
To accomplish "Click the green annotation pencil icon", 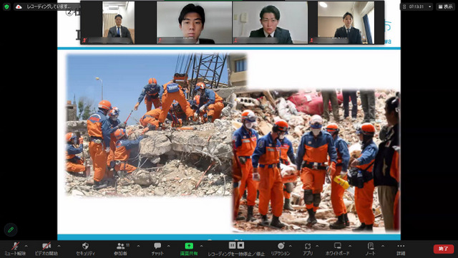I will (11, 229).
